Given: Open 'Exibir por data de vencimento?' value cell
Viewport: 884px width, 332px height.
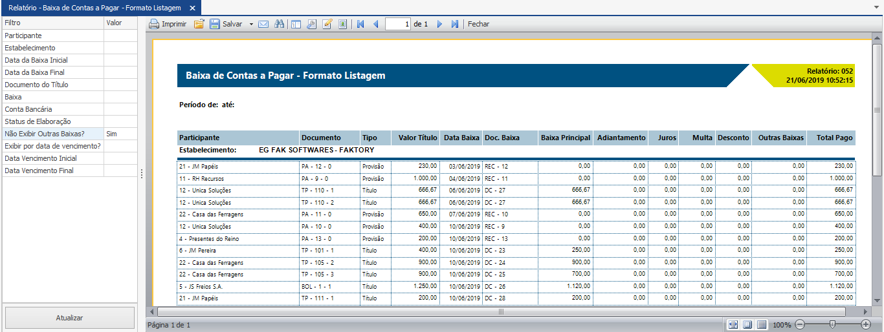Looking at the screenshot, I should coord(120,146).
